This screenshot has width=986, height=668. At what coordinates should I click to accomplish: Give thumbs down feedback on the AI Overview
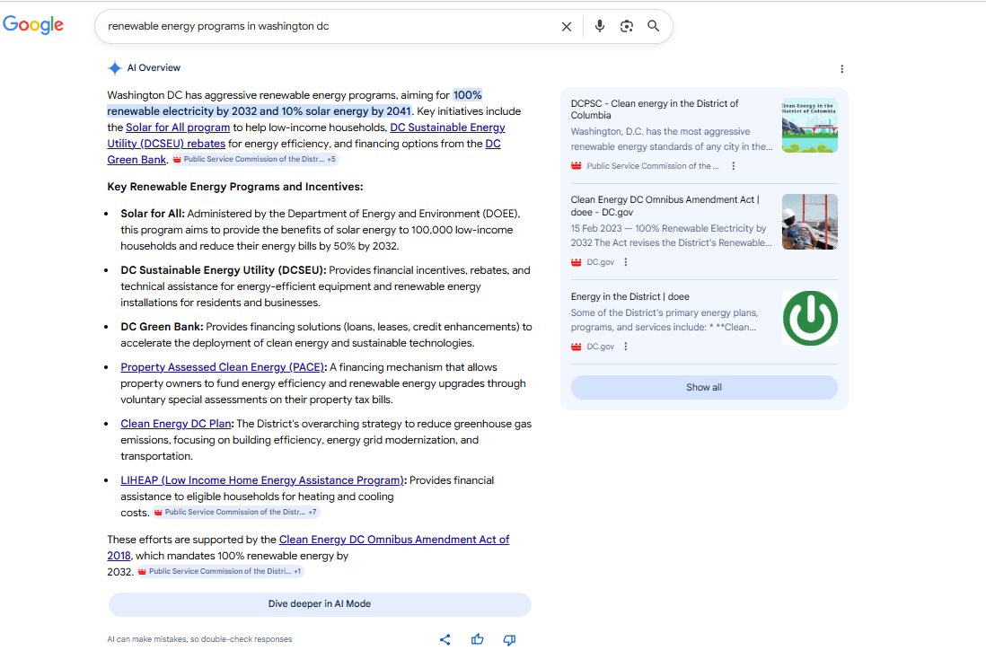(x=509, y=639)
